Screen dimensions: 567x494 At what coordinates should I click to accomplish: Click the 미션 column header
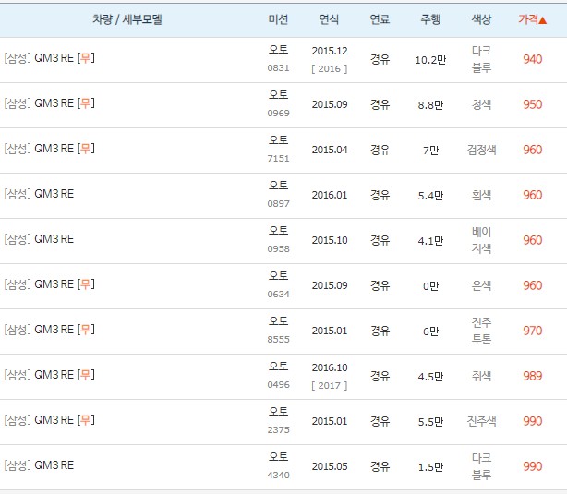tap(278, 19)
